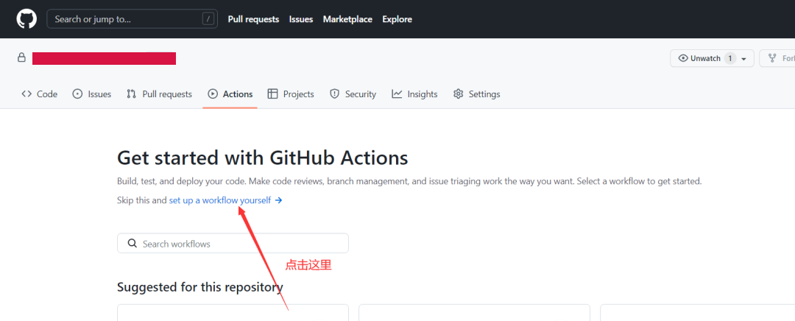This screenshot has height=321, width=795.
Task: Open the Projects tab
Action: pyautogui.click(x=291, y=94)
